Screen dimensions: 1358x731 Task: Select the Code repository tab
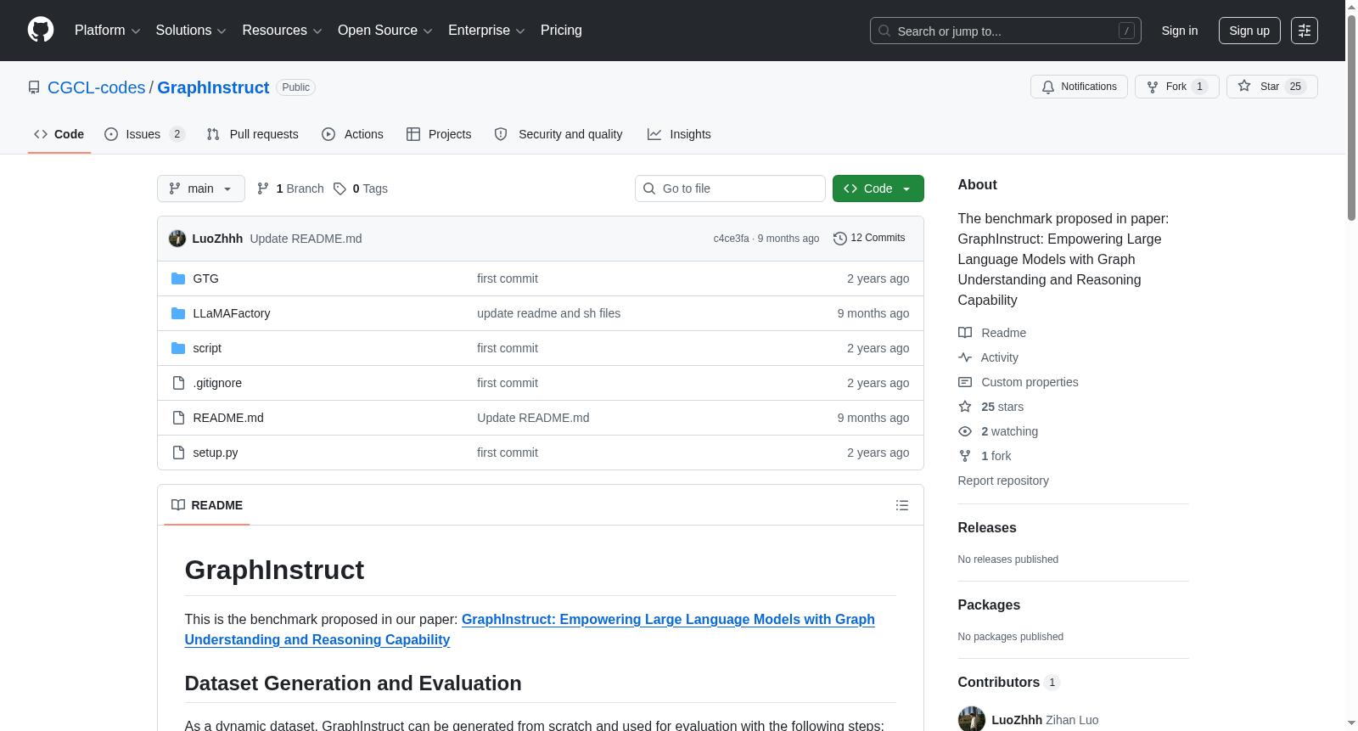coord(59,134)
